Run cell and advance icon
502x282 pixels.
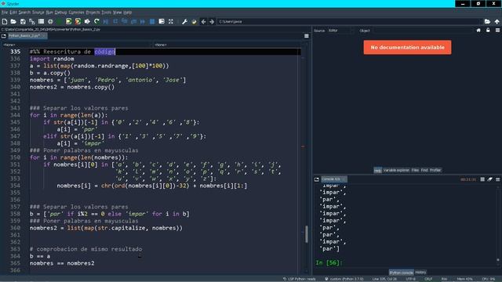pos(78,21)
